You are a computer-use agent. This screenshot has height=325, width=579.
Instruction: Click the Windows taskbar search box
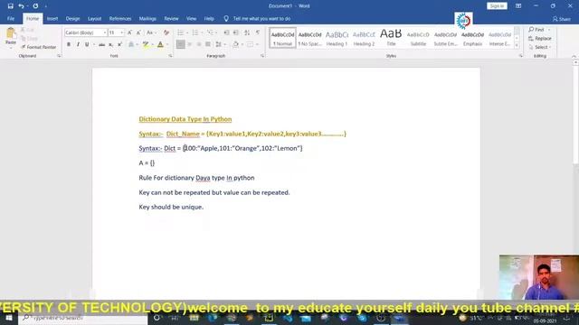click(x=83, y=318)
